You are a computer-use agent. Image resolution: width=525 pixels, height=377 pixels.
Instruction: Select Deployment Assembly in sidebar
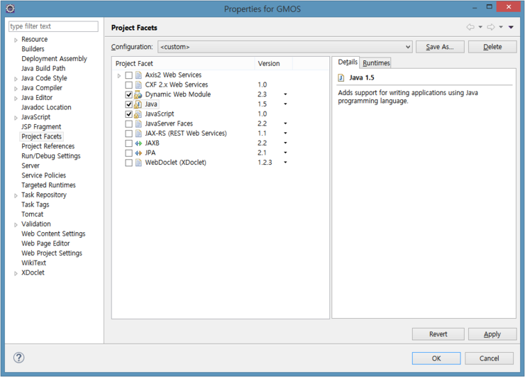pos(54,59)
